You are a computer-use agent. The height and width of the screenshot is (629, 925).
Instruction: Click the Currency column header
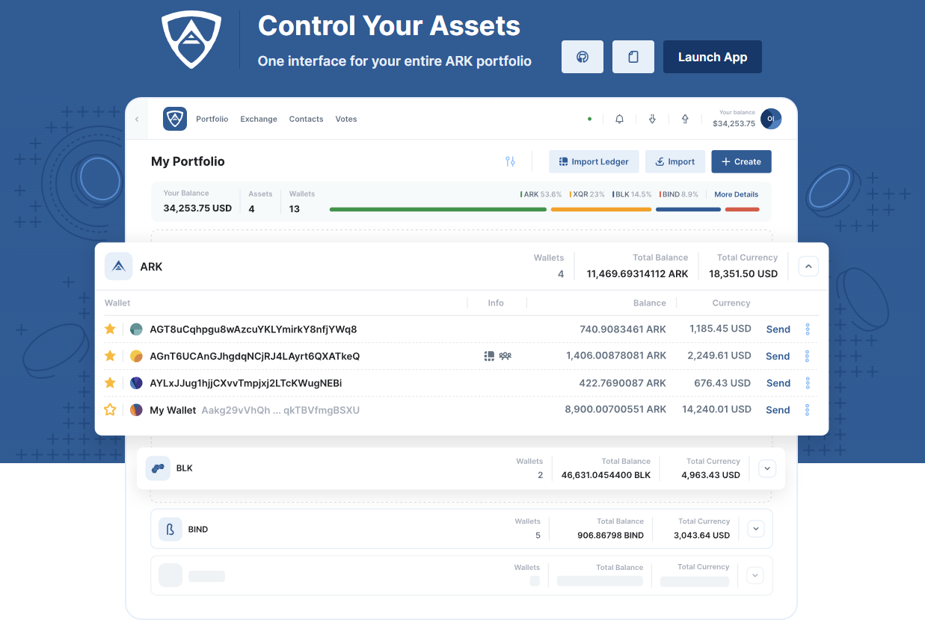coord(731,303)
